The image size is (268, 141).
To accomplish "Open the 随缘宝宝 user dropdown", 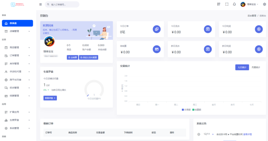I will click(250, 4).
